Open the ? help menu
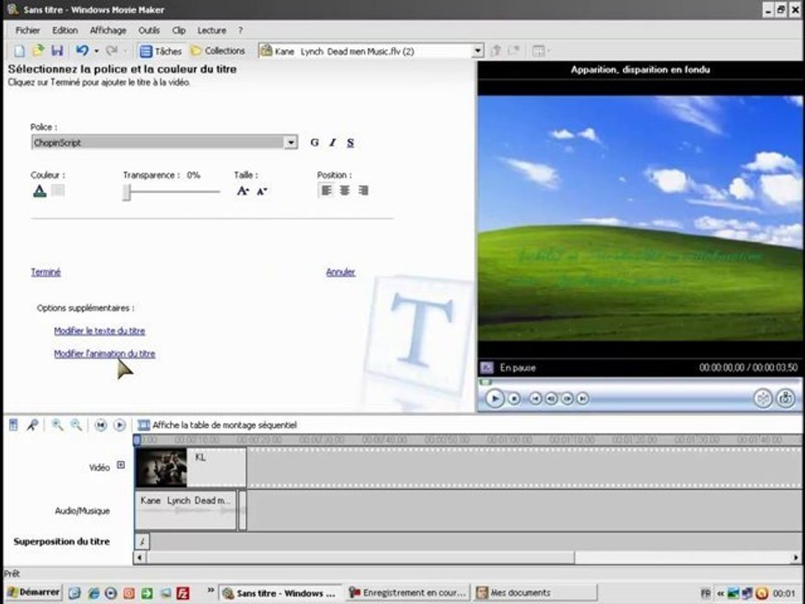This screenshot has width=805, height=604. click(x=241, y=30)
